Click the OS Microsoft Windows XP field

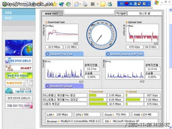tap(131, 121)
